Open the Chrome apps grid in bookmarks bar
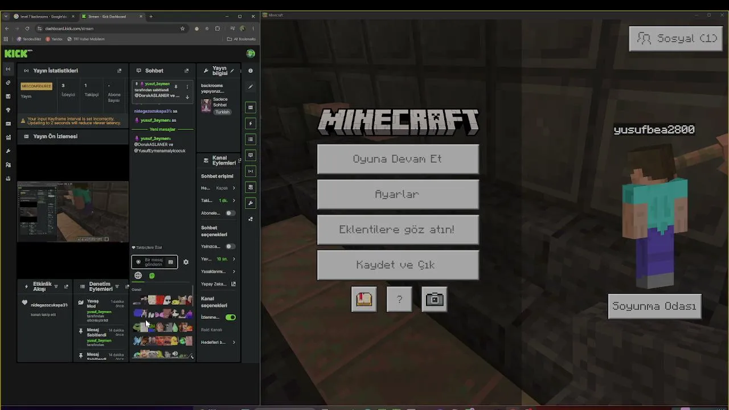 pyautogui.click(x=6, y=39)
